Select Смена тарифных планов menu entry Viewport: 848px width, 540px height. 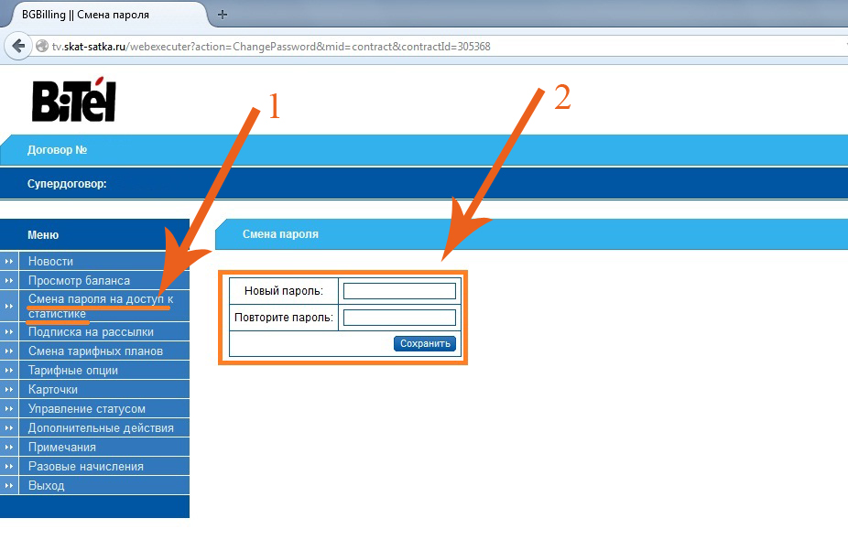point(95,351)
